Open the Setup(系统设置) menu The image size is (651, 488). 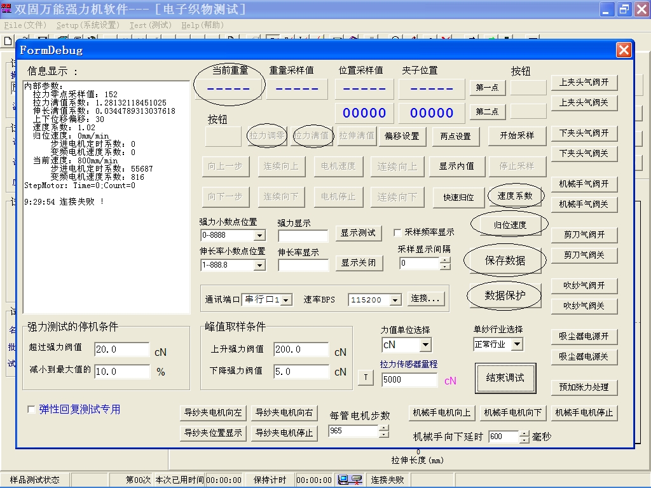(x=87, y=25)
